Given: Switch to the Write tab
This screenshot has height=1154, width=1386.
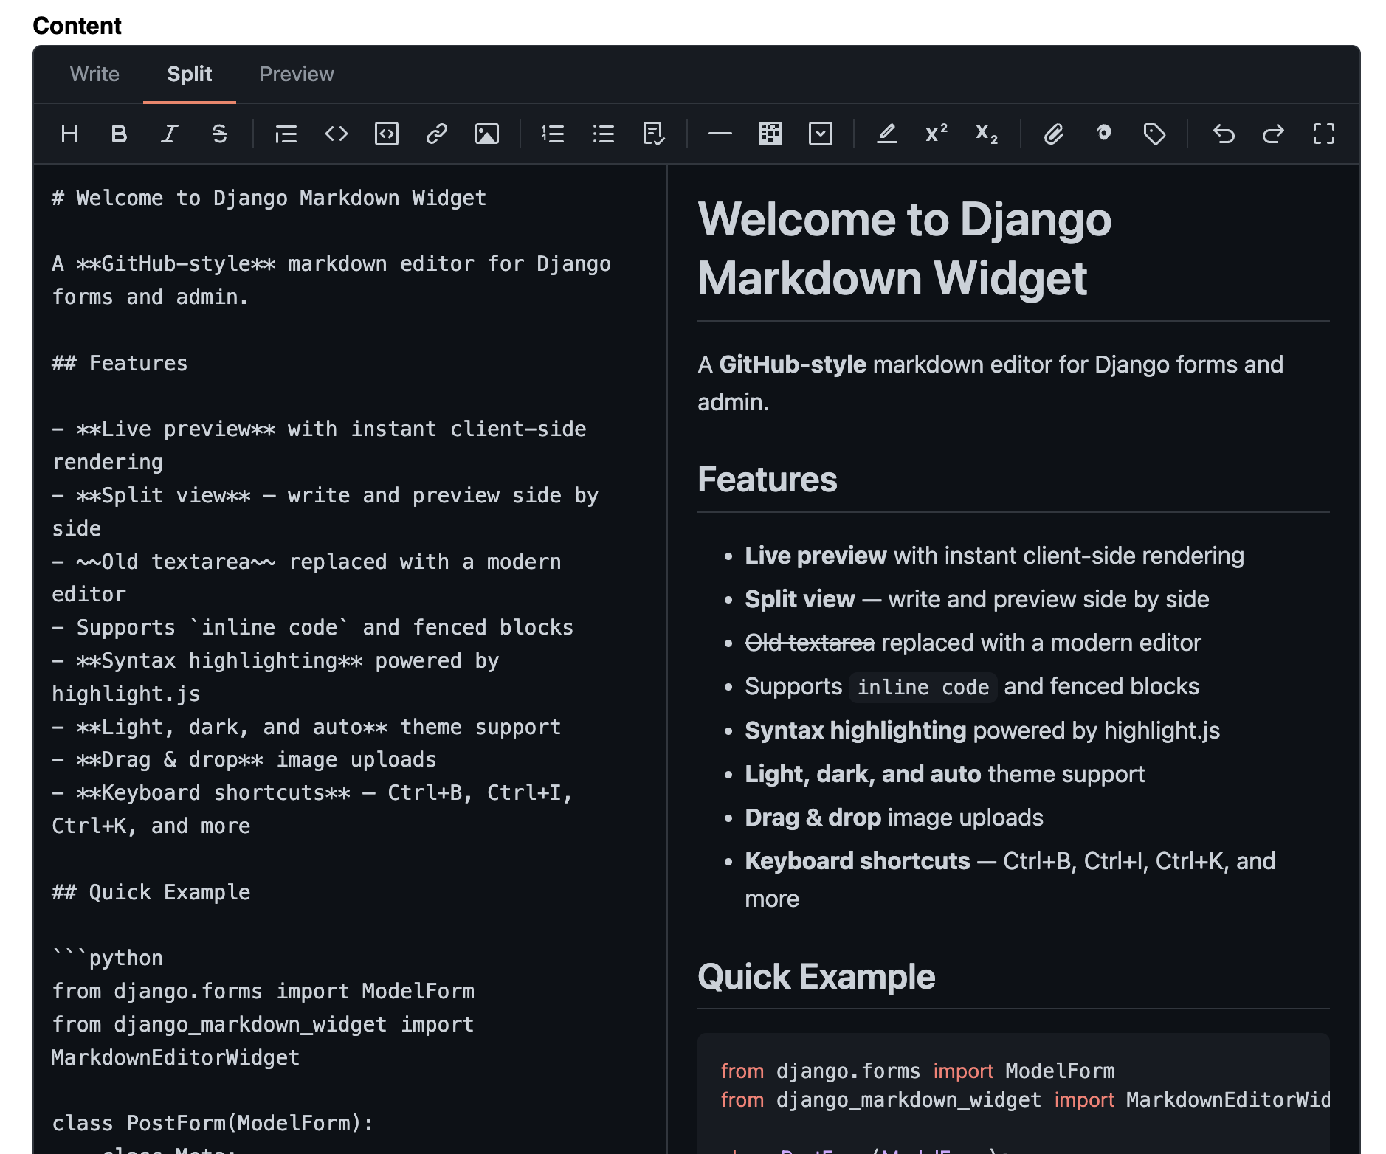Looking at the screenshot, I should (x=94, y=75).
